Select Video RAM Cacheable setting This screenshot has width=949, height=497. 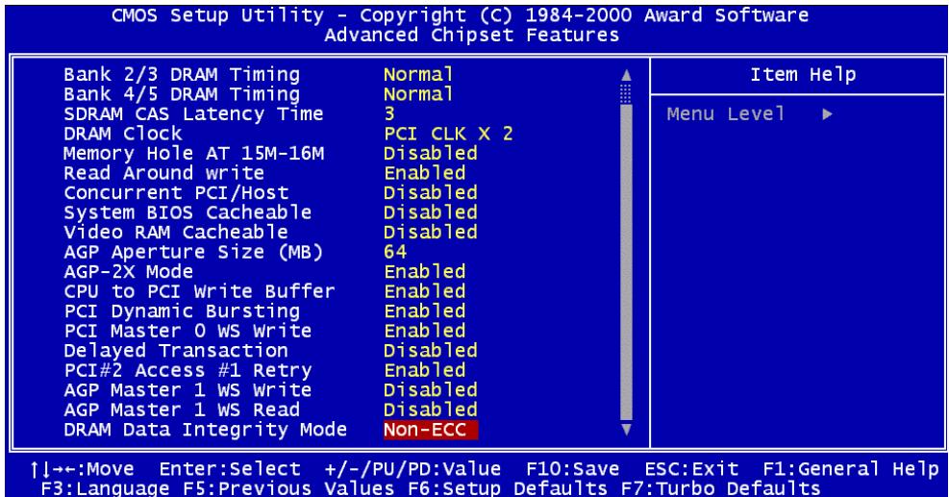coord(176,232)
